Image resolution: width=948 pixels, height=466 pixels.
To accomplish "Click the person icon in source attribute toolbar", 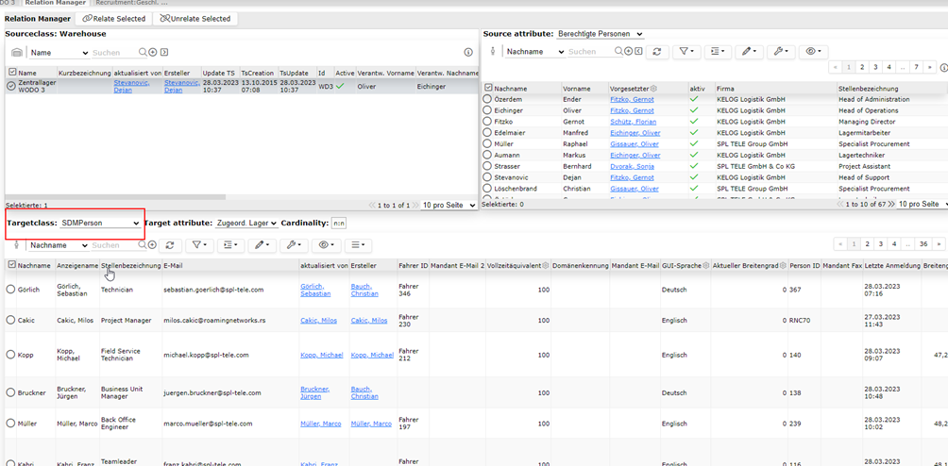I will pyautogui.click(x=492, y=52).
